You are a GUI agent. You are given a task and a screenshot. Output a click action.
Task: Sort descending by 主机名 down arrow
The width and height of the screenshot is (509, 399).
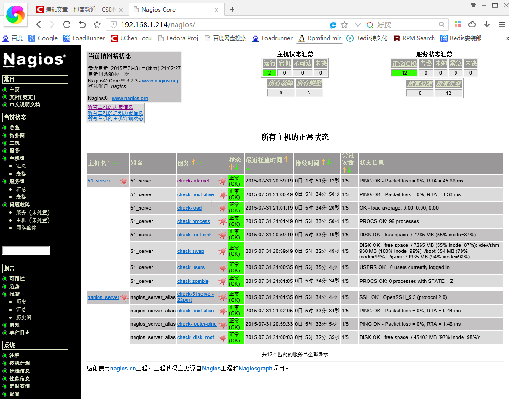pyautogui.click(x=115, y=162)
